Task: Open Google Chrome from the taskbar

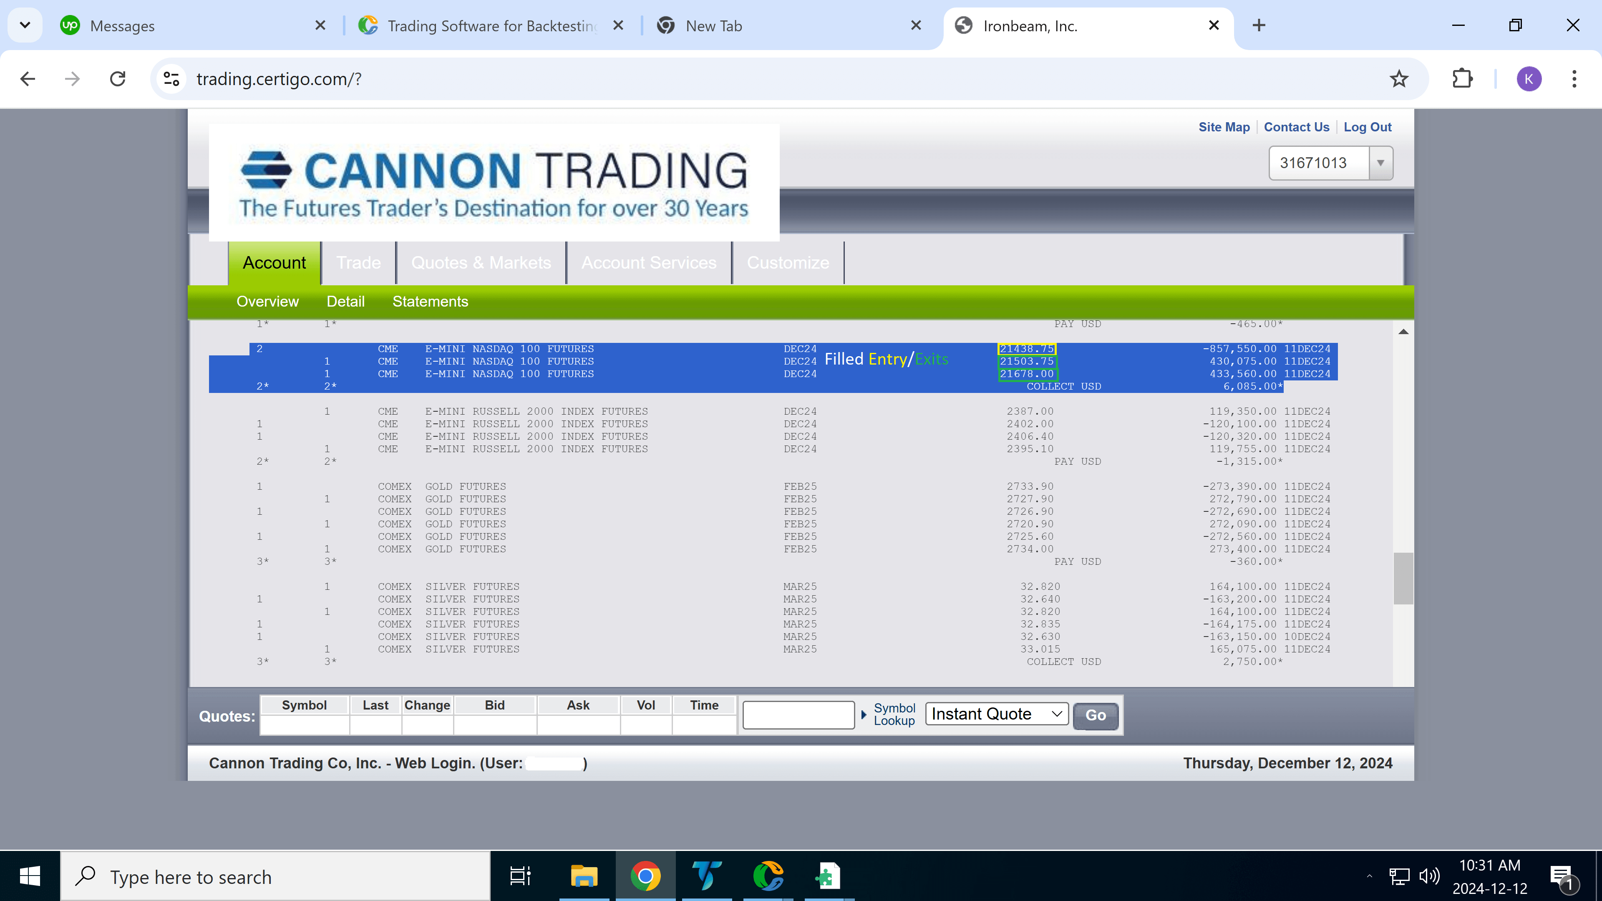Action: (x=645, y=877)
